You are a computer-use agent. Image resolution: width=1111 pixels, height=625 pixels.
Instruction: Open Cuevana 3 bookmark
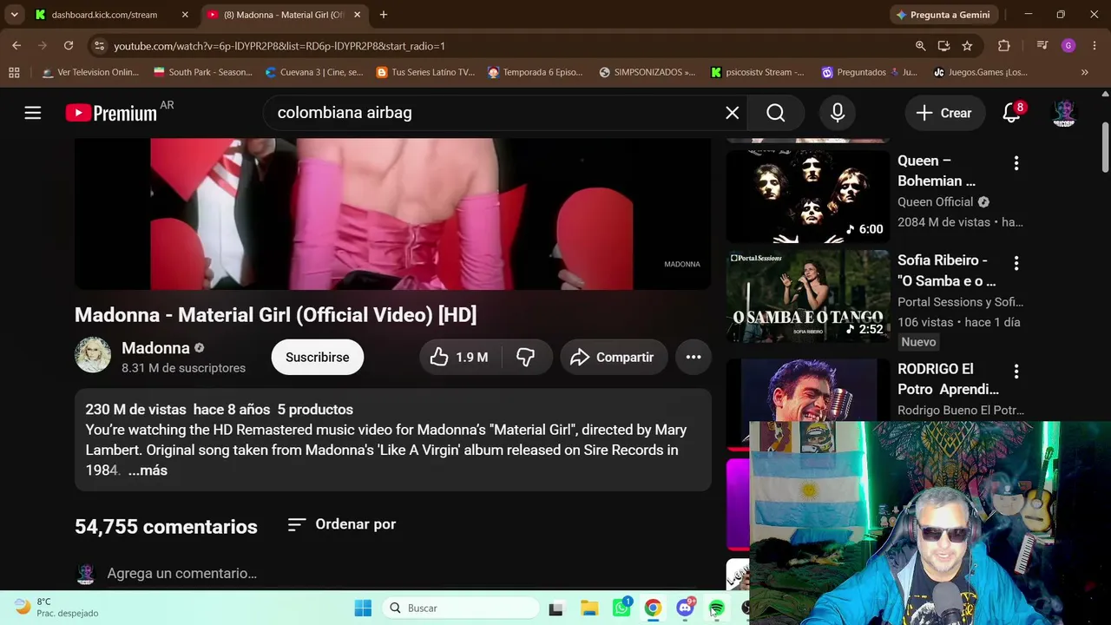pos(314,72)
